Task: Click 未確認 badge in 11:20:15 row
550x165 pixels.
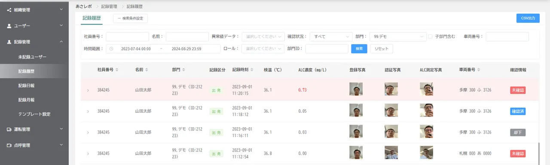Action: tap(518, 90)
